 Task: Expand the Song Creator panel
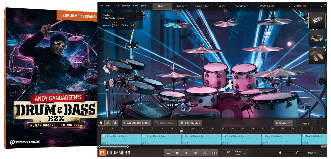[x=284, y=123]
